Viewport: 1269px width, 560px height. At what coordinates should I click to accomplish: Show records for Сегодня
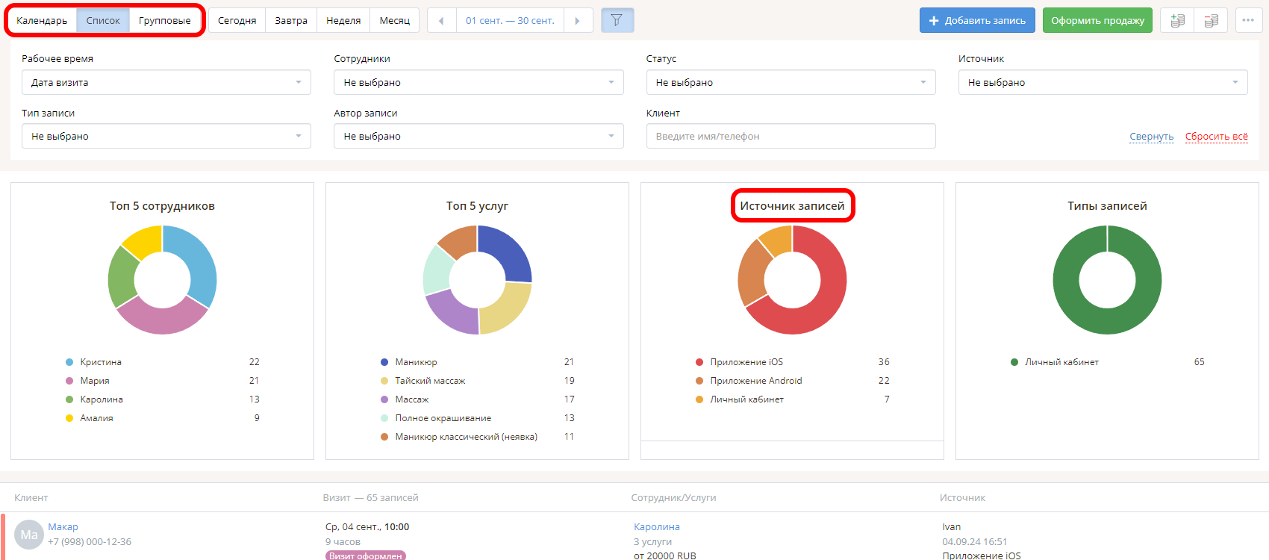[237, 20]
